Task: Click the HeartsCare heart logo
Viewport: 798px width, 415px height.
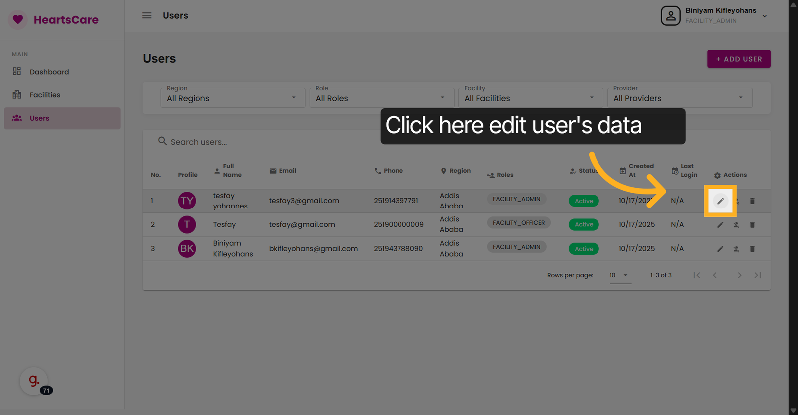Action: [x=18, y=20]
